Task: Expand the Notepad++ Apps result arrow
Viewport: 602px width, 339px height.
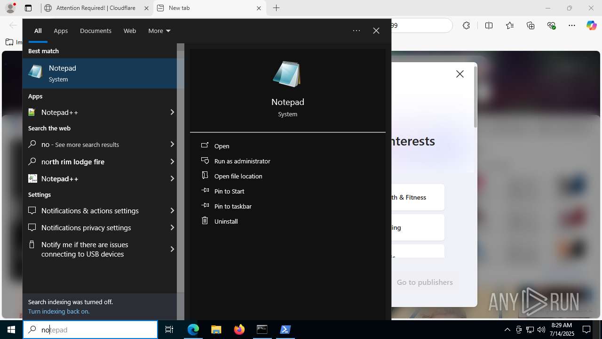Action: click(x=172, y=112)
